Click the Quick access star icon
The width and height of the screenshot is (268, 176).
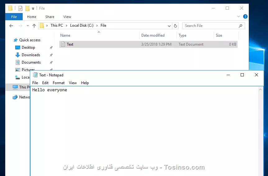[16, 40]
